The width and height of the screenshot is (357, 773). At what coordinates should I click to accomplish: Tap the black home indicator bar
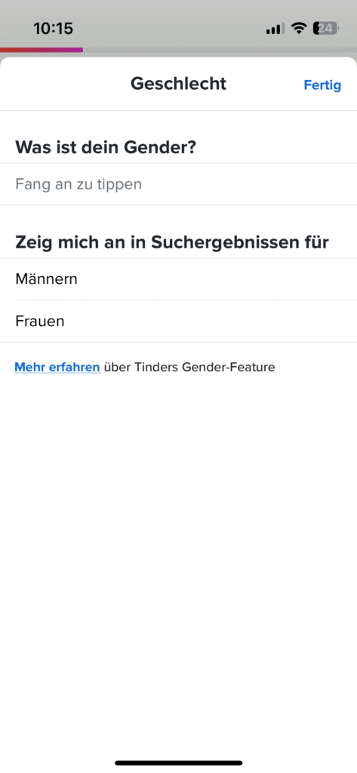pyautogui.click(x=178, y=762)
